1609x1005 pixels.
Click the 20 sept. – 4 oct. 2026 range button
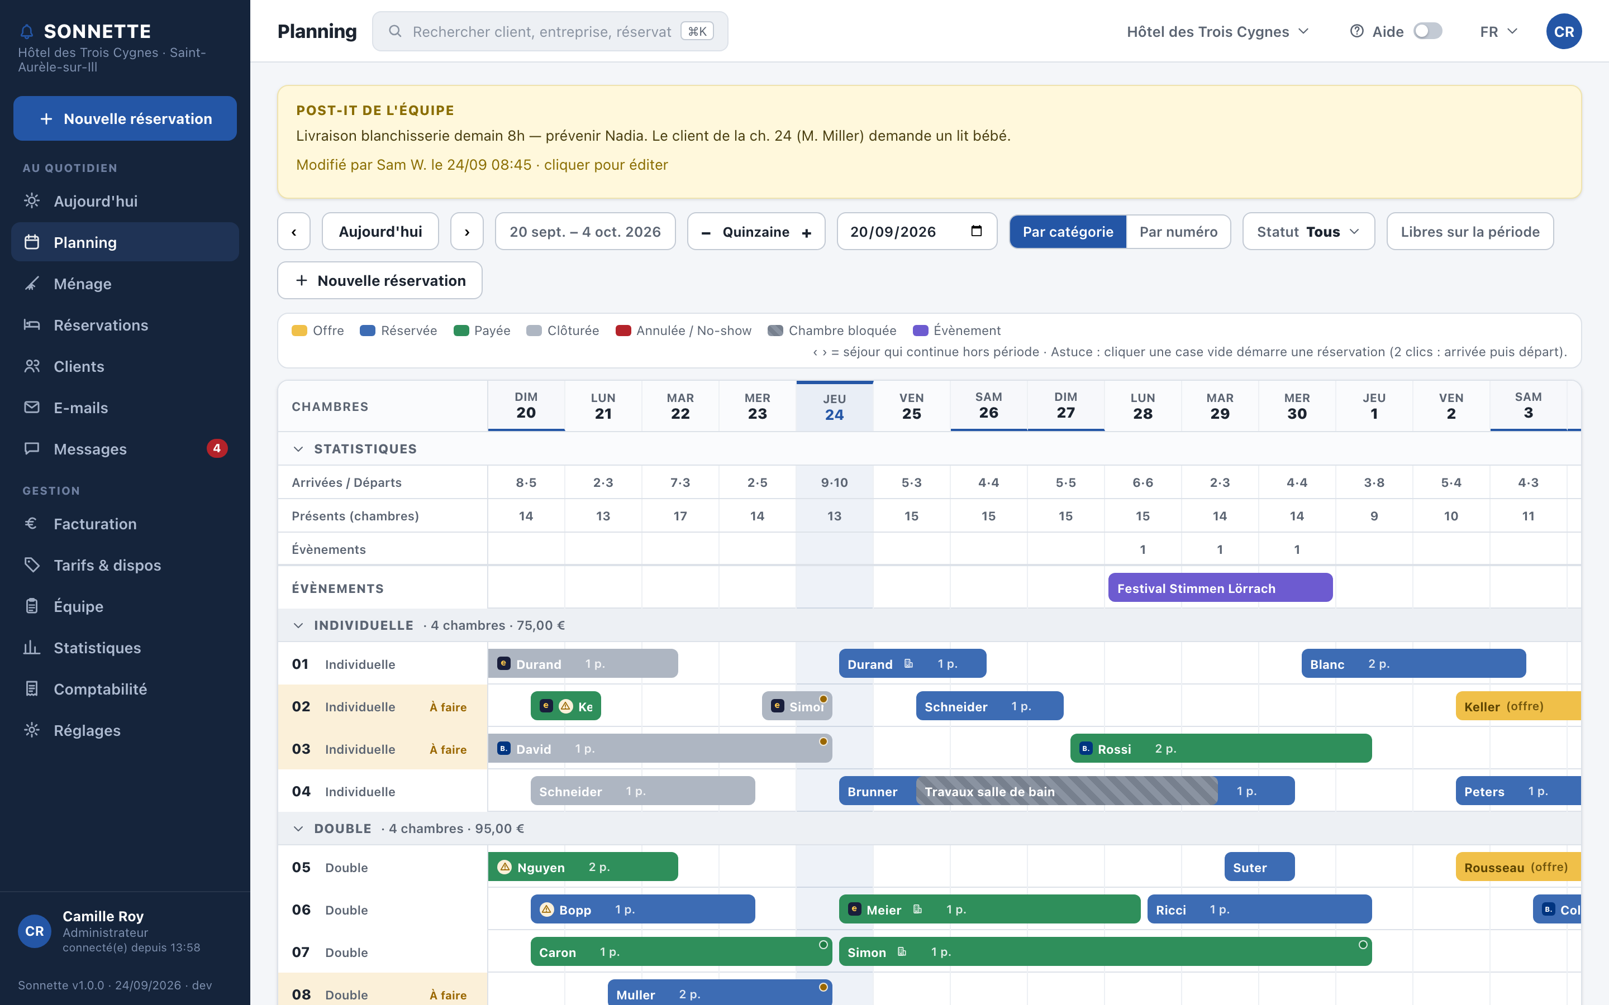click(585, 231)
